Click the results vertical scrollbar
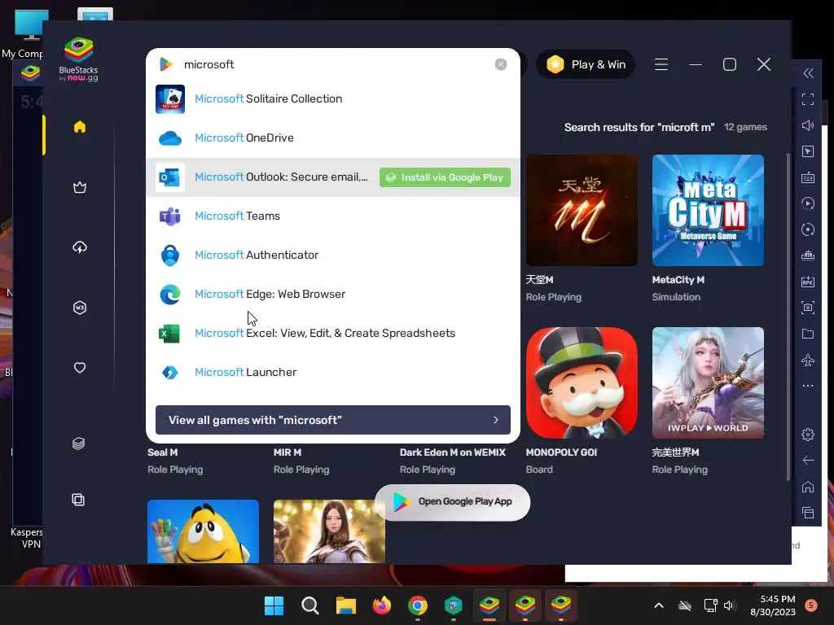834x625 pixels. (788, 317)
